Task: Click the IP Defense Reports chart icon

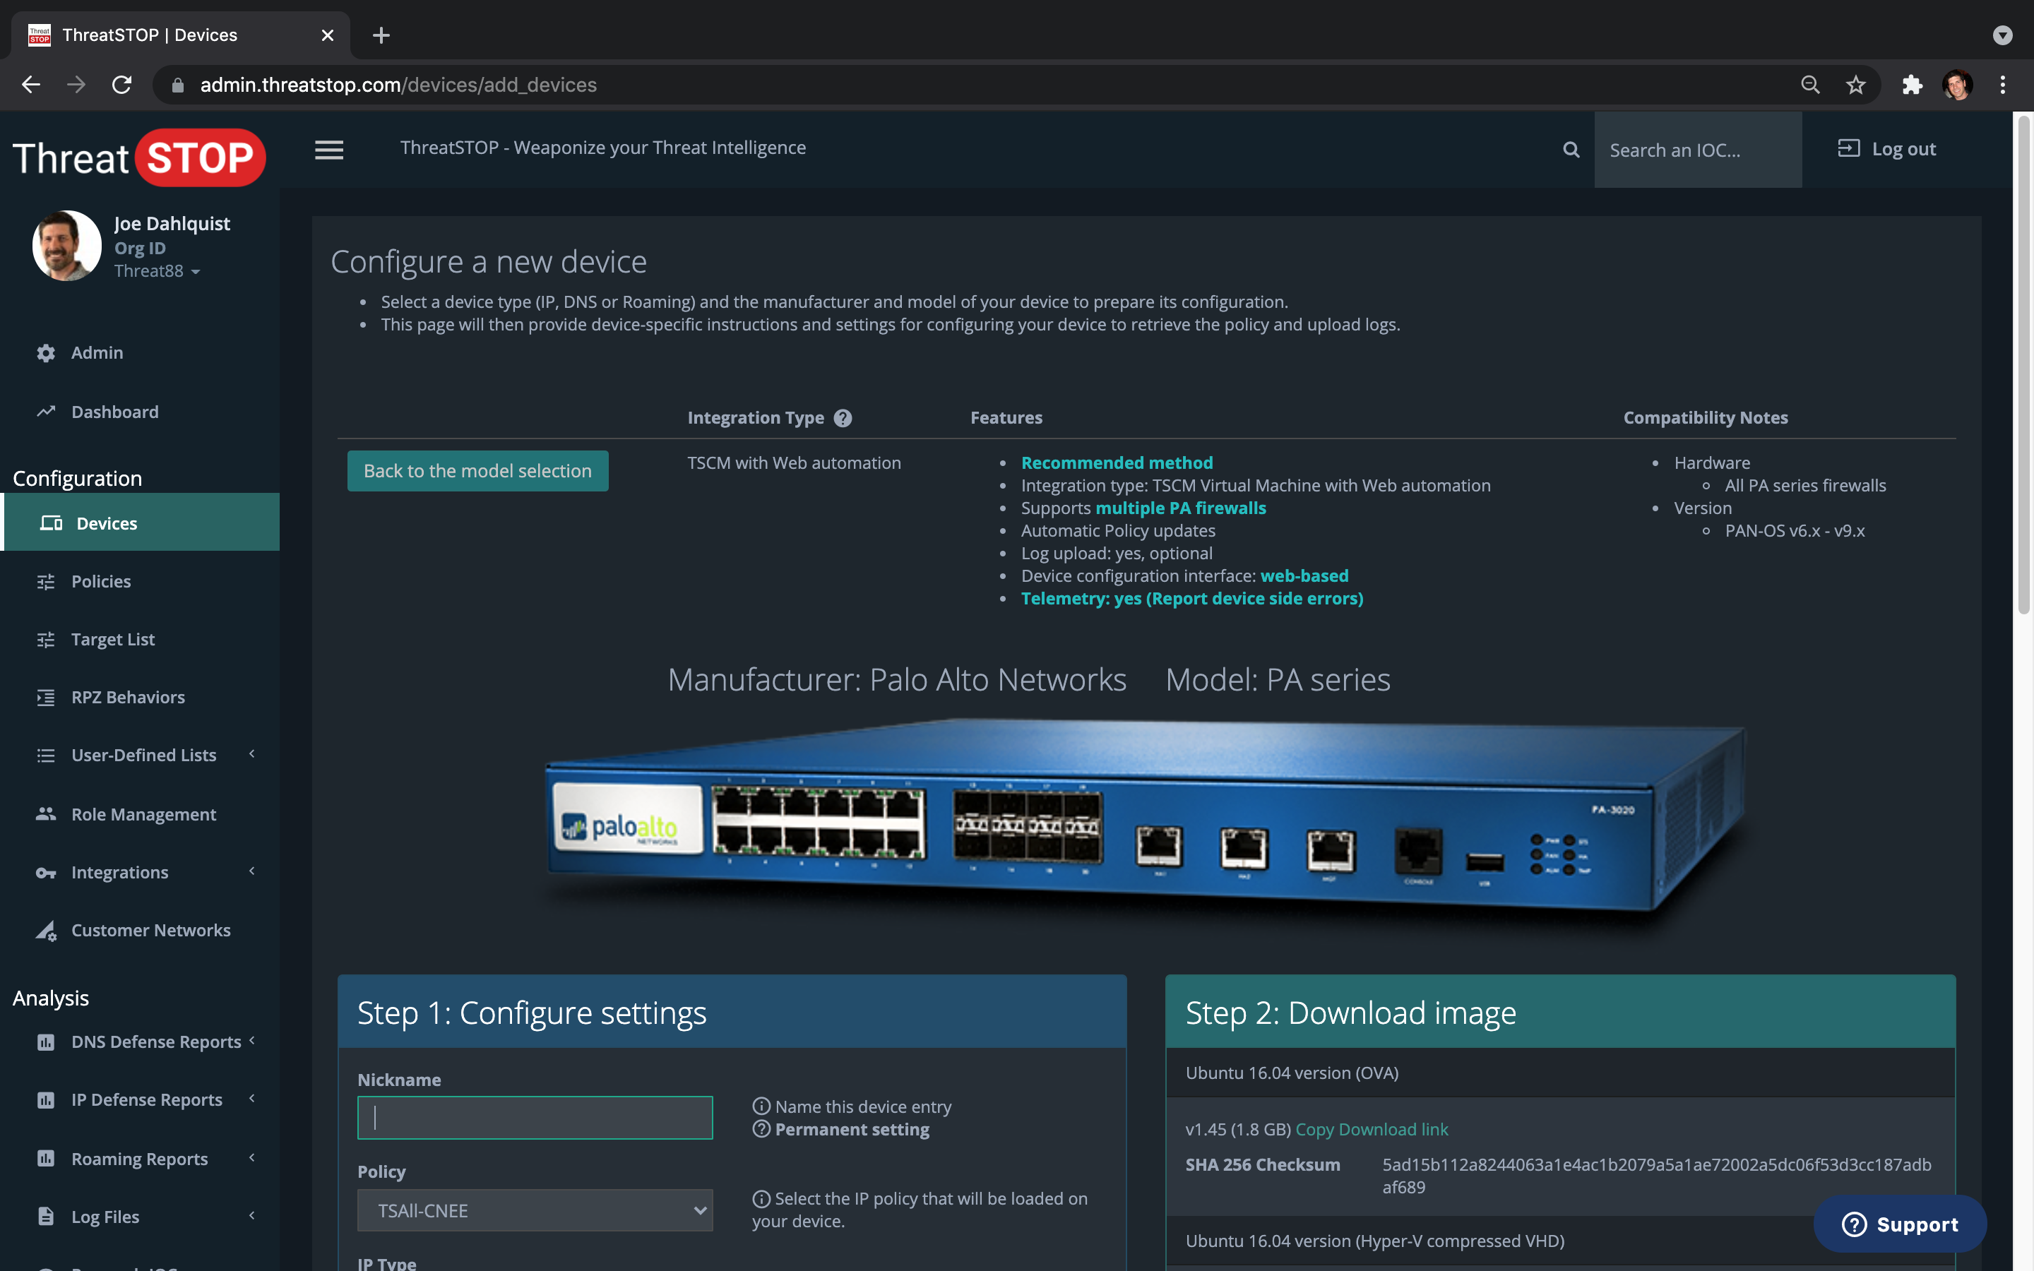Action: [x=46, y=1100]
